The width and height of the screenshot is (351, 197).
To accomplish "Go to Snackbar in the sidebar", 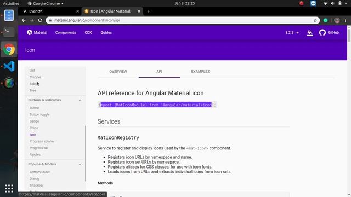I will (x=37, y=186).
